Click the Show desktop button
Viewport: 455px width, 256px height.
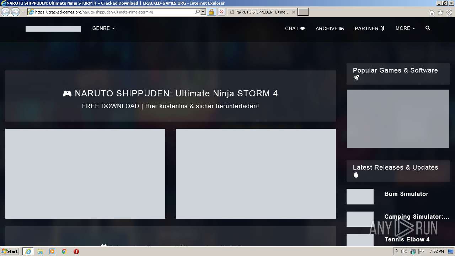click(451, 251)
